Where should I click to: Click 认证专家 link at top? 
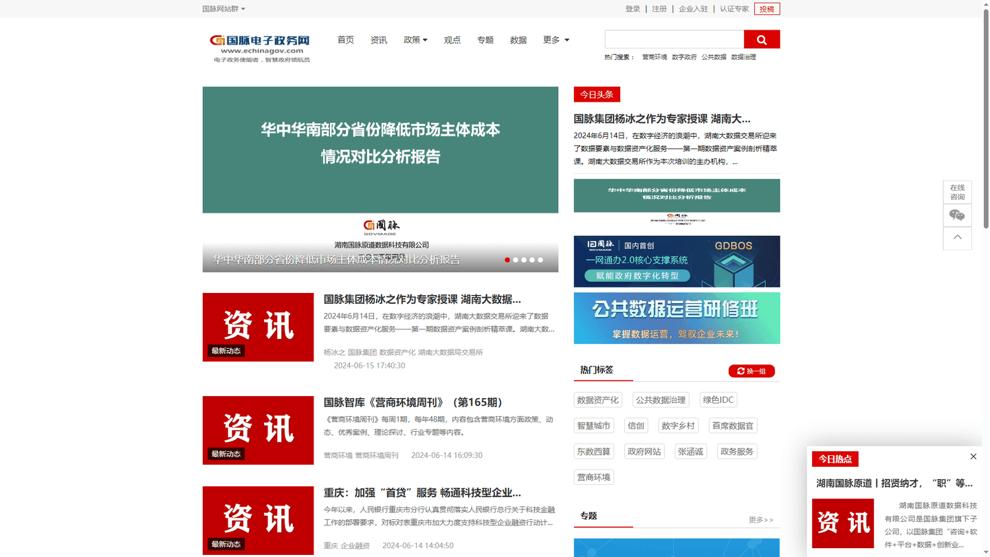tap(734, 9)
